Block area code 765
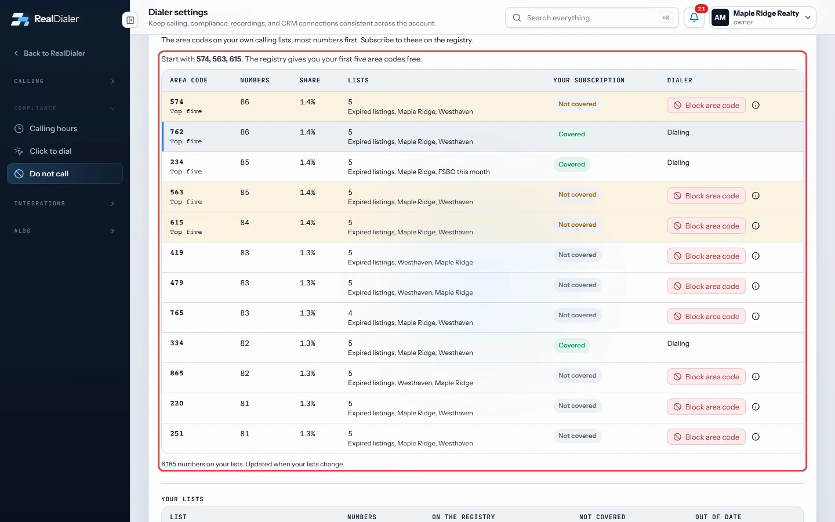Screen dimensions: 835x522 tap(706, 317)
